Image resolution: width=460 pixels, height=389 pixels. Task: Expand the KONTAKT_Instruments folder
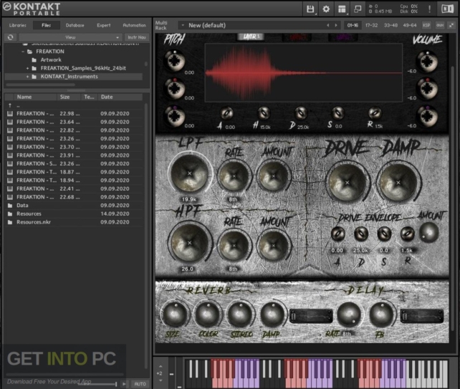[27, 77]
